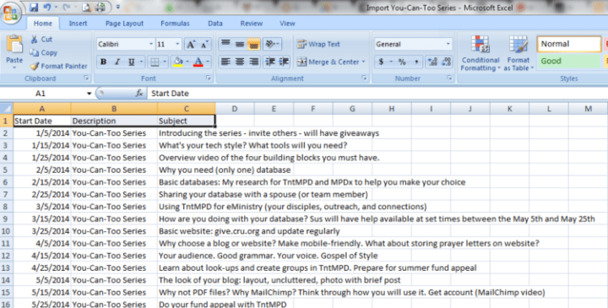608x308 pixels.
Task: Open Fill Color dropdown arrow
Action: [x=187, y=62]
